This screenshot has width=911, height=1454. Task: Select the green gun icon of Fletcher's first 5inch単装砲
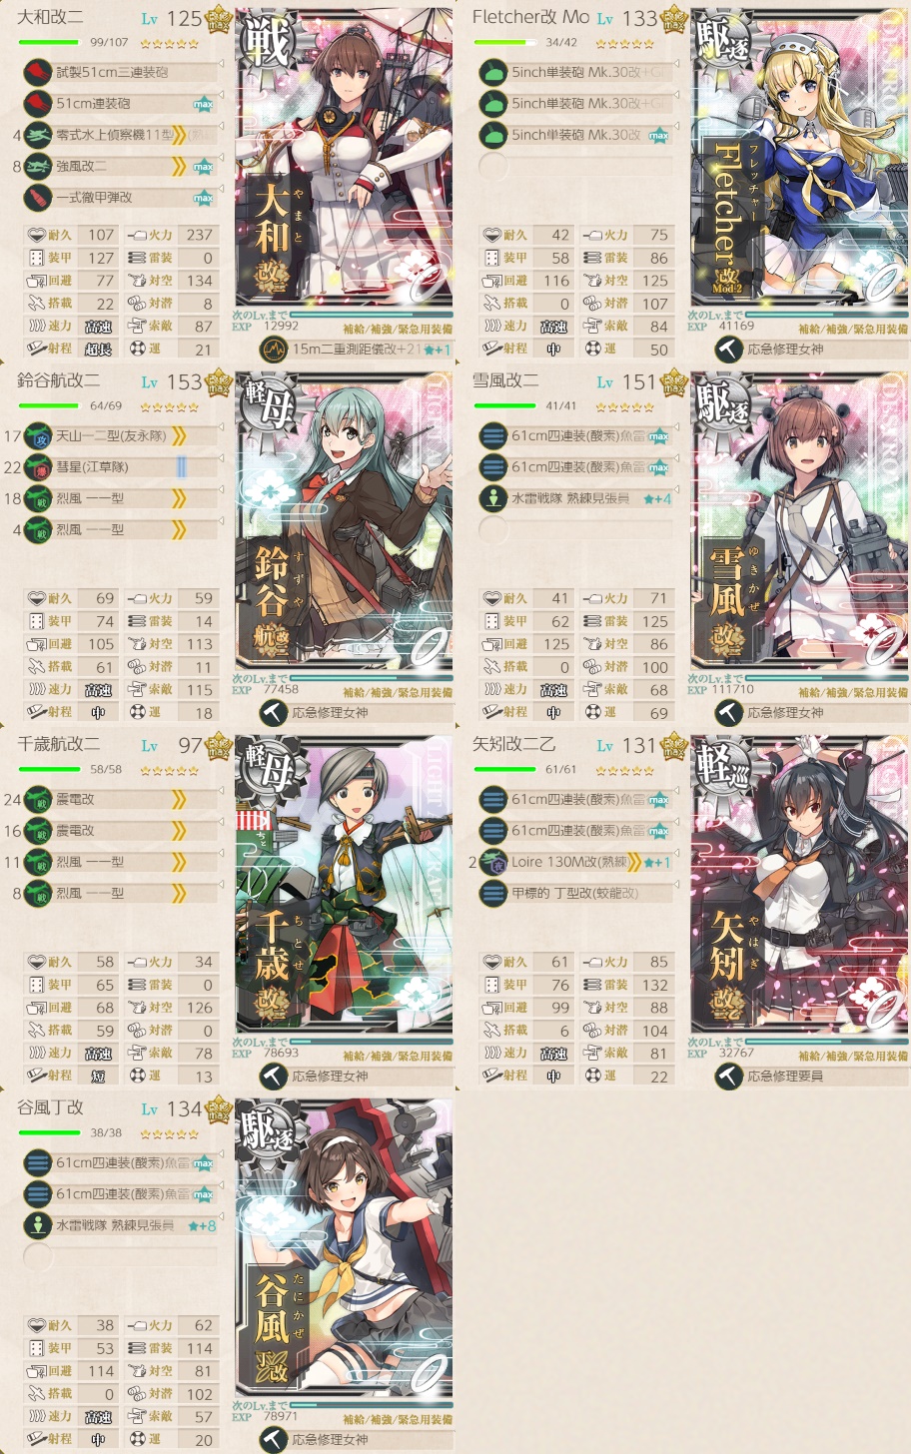tap(493, 72)
